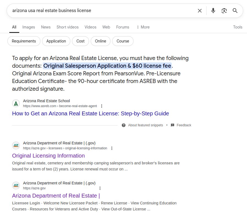Click the Feedback button on the featured snippet

coord(181,125)
